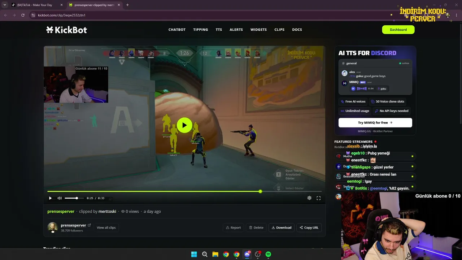Play the clip with the center play button
This screenshot has height=260, width=462.
[184, 125]
